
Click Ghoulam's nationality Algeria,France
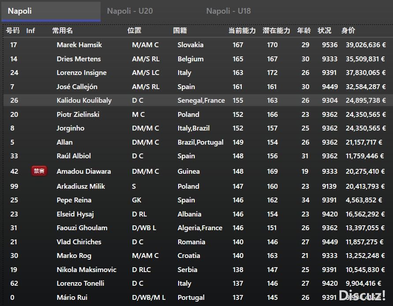click(200, 228)
